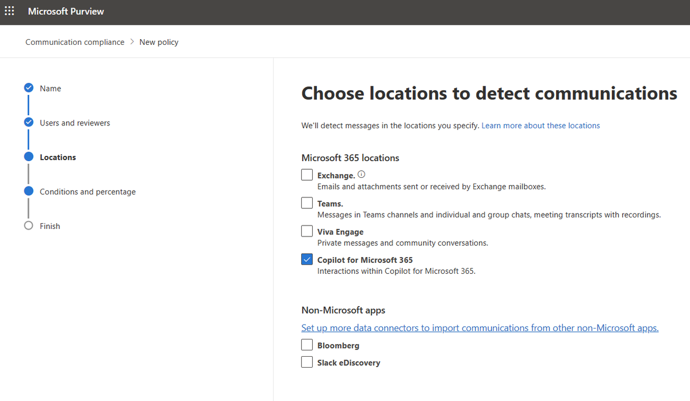Go to Users and reviewers step
690x401 pixels.
[x=75, y=123]
